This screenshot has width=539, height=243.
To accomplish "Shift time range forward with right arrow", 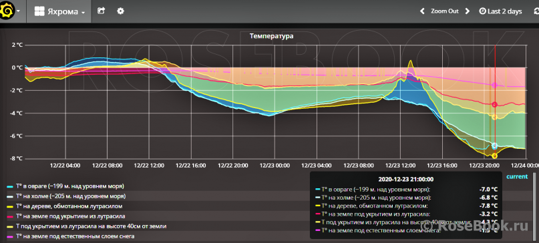I will (x=467, y=11).
